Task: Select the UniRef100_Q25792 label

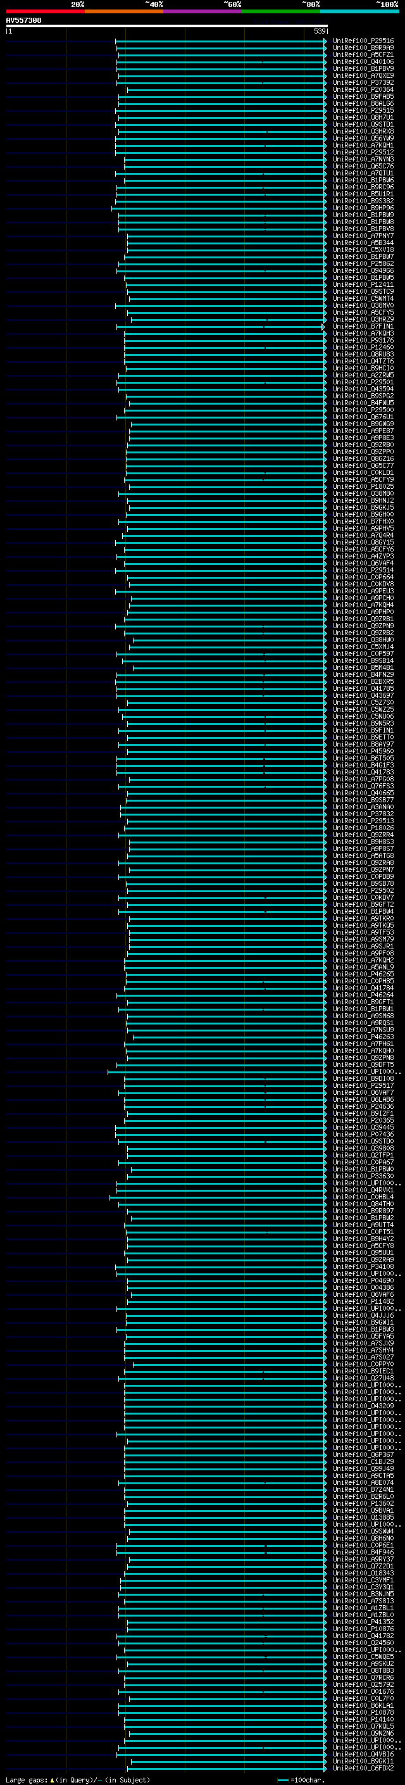Action: 363,1684
